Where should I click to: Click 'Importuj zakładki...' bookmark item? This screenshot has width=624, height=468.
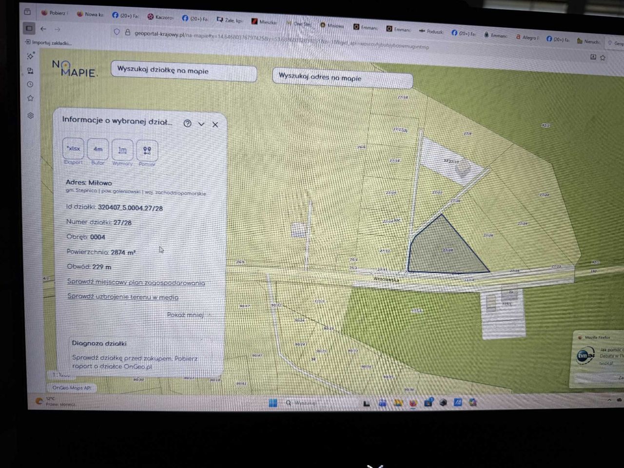pyautogui.click(x=48, y=42)
